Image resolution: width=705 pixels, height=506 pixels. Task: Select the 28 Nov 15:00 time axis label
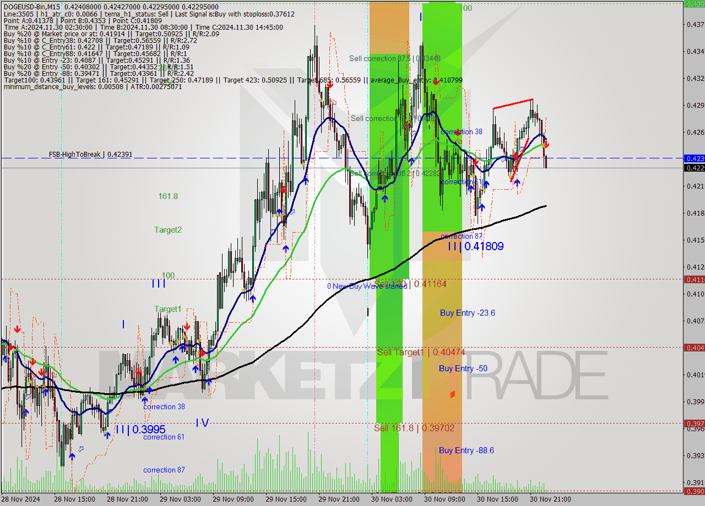point(74,499)
